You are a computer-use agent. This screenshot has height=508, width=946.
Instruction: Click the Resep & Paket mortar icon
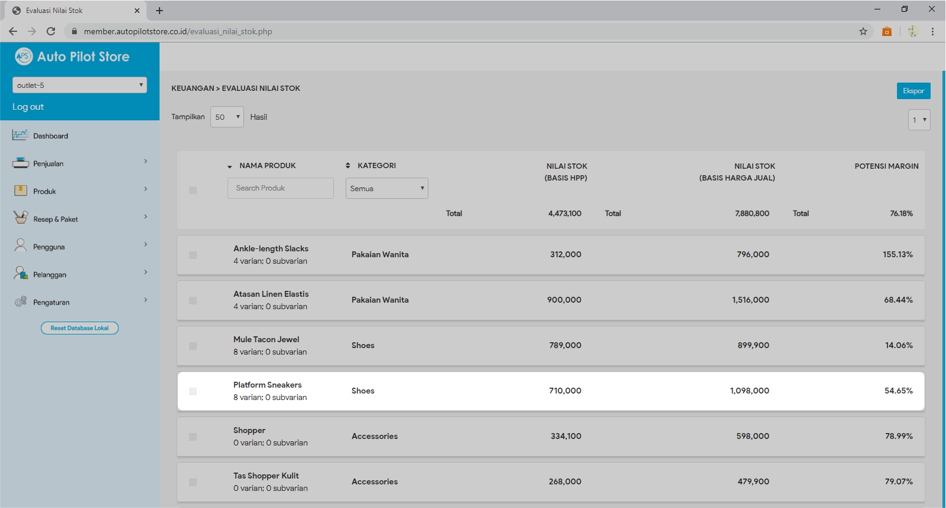20,218
